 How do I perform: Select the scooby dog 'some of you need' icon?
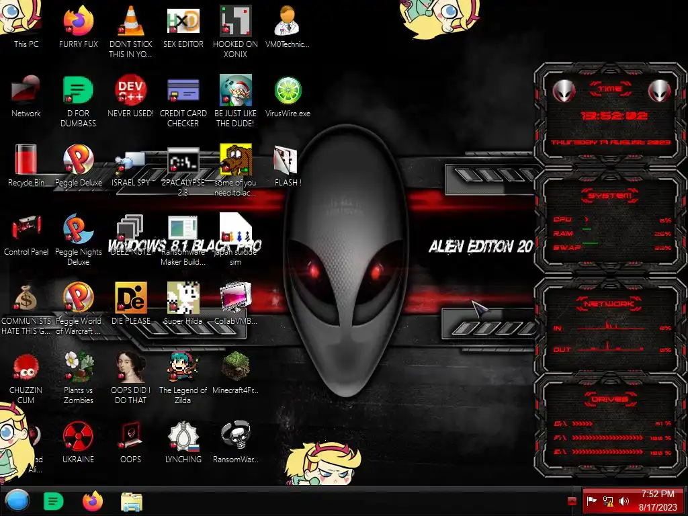(235, 170)
